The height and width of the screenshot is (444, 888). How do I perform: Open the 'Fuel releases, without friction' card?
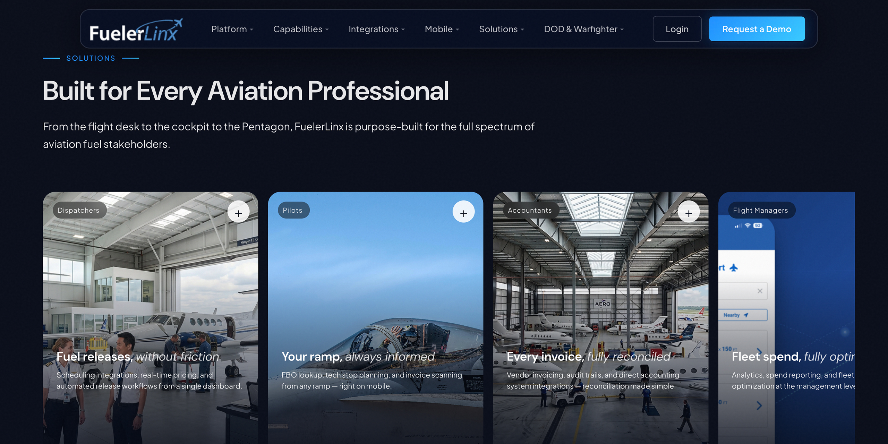click(x=150, y=318)
